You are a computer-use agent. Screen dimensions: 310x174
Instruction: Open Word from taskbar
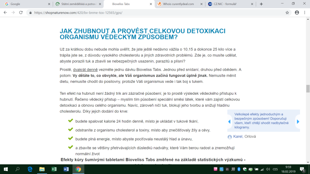(66, 169)
